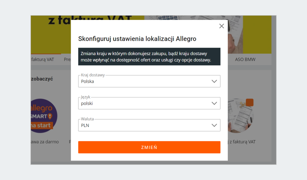Switch to the ASO BMW tab
The width and height of the screenshot is (307, 180).
click(245, 60)
